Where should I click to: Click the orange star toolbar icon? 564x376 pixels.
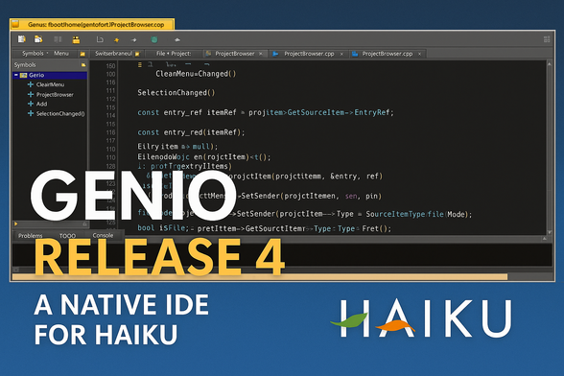coord(117,40)
